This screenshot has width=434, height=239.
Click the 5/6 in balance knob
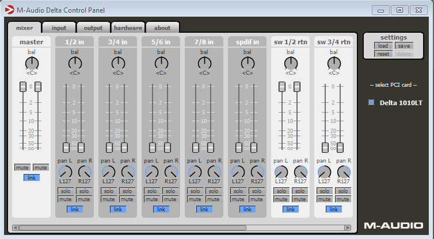click(161, 64)
